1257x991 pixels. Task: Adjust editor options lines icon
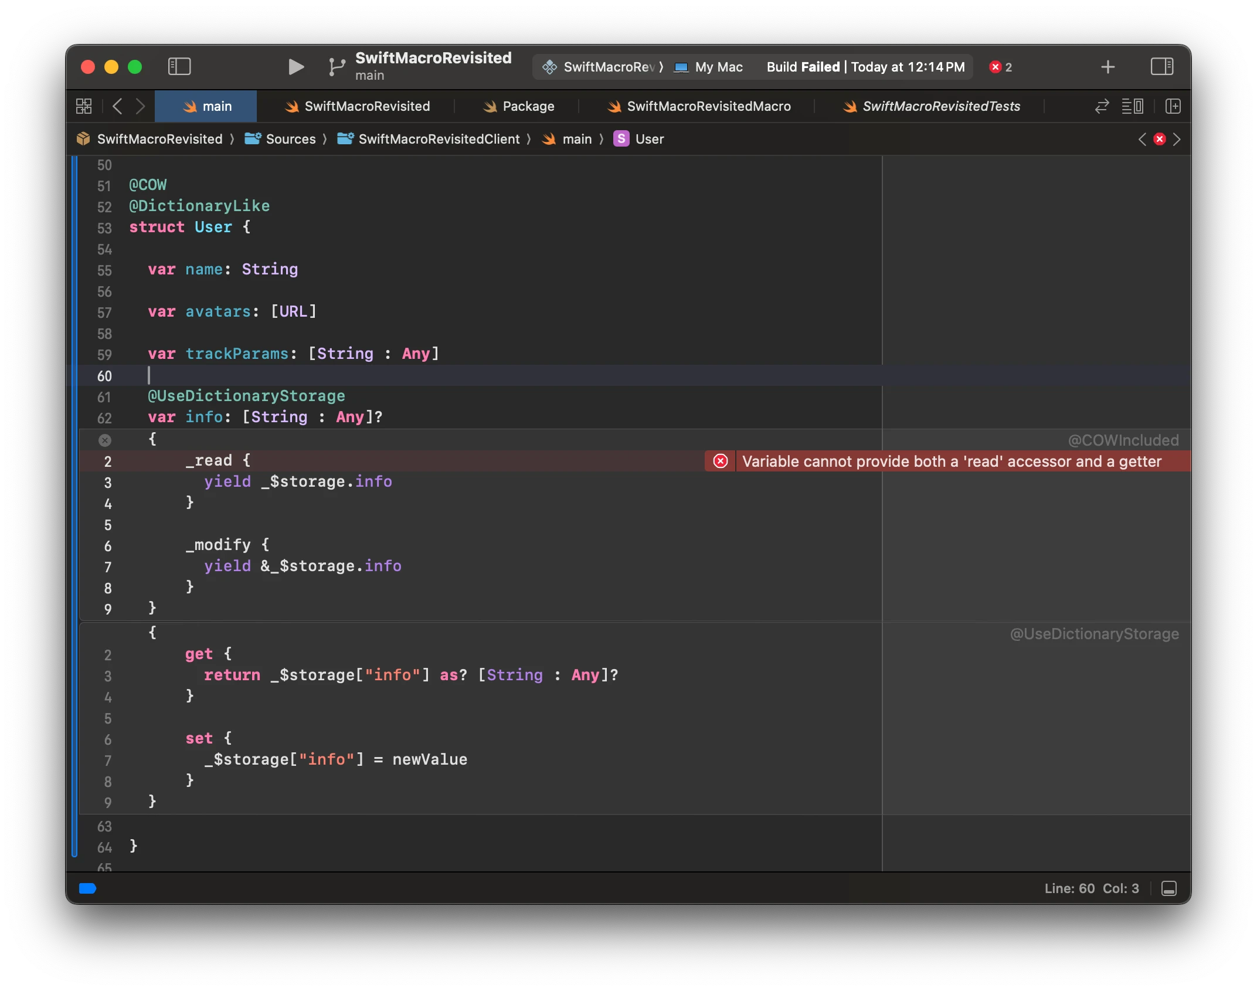[1132, 106]
